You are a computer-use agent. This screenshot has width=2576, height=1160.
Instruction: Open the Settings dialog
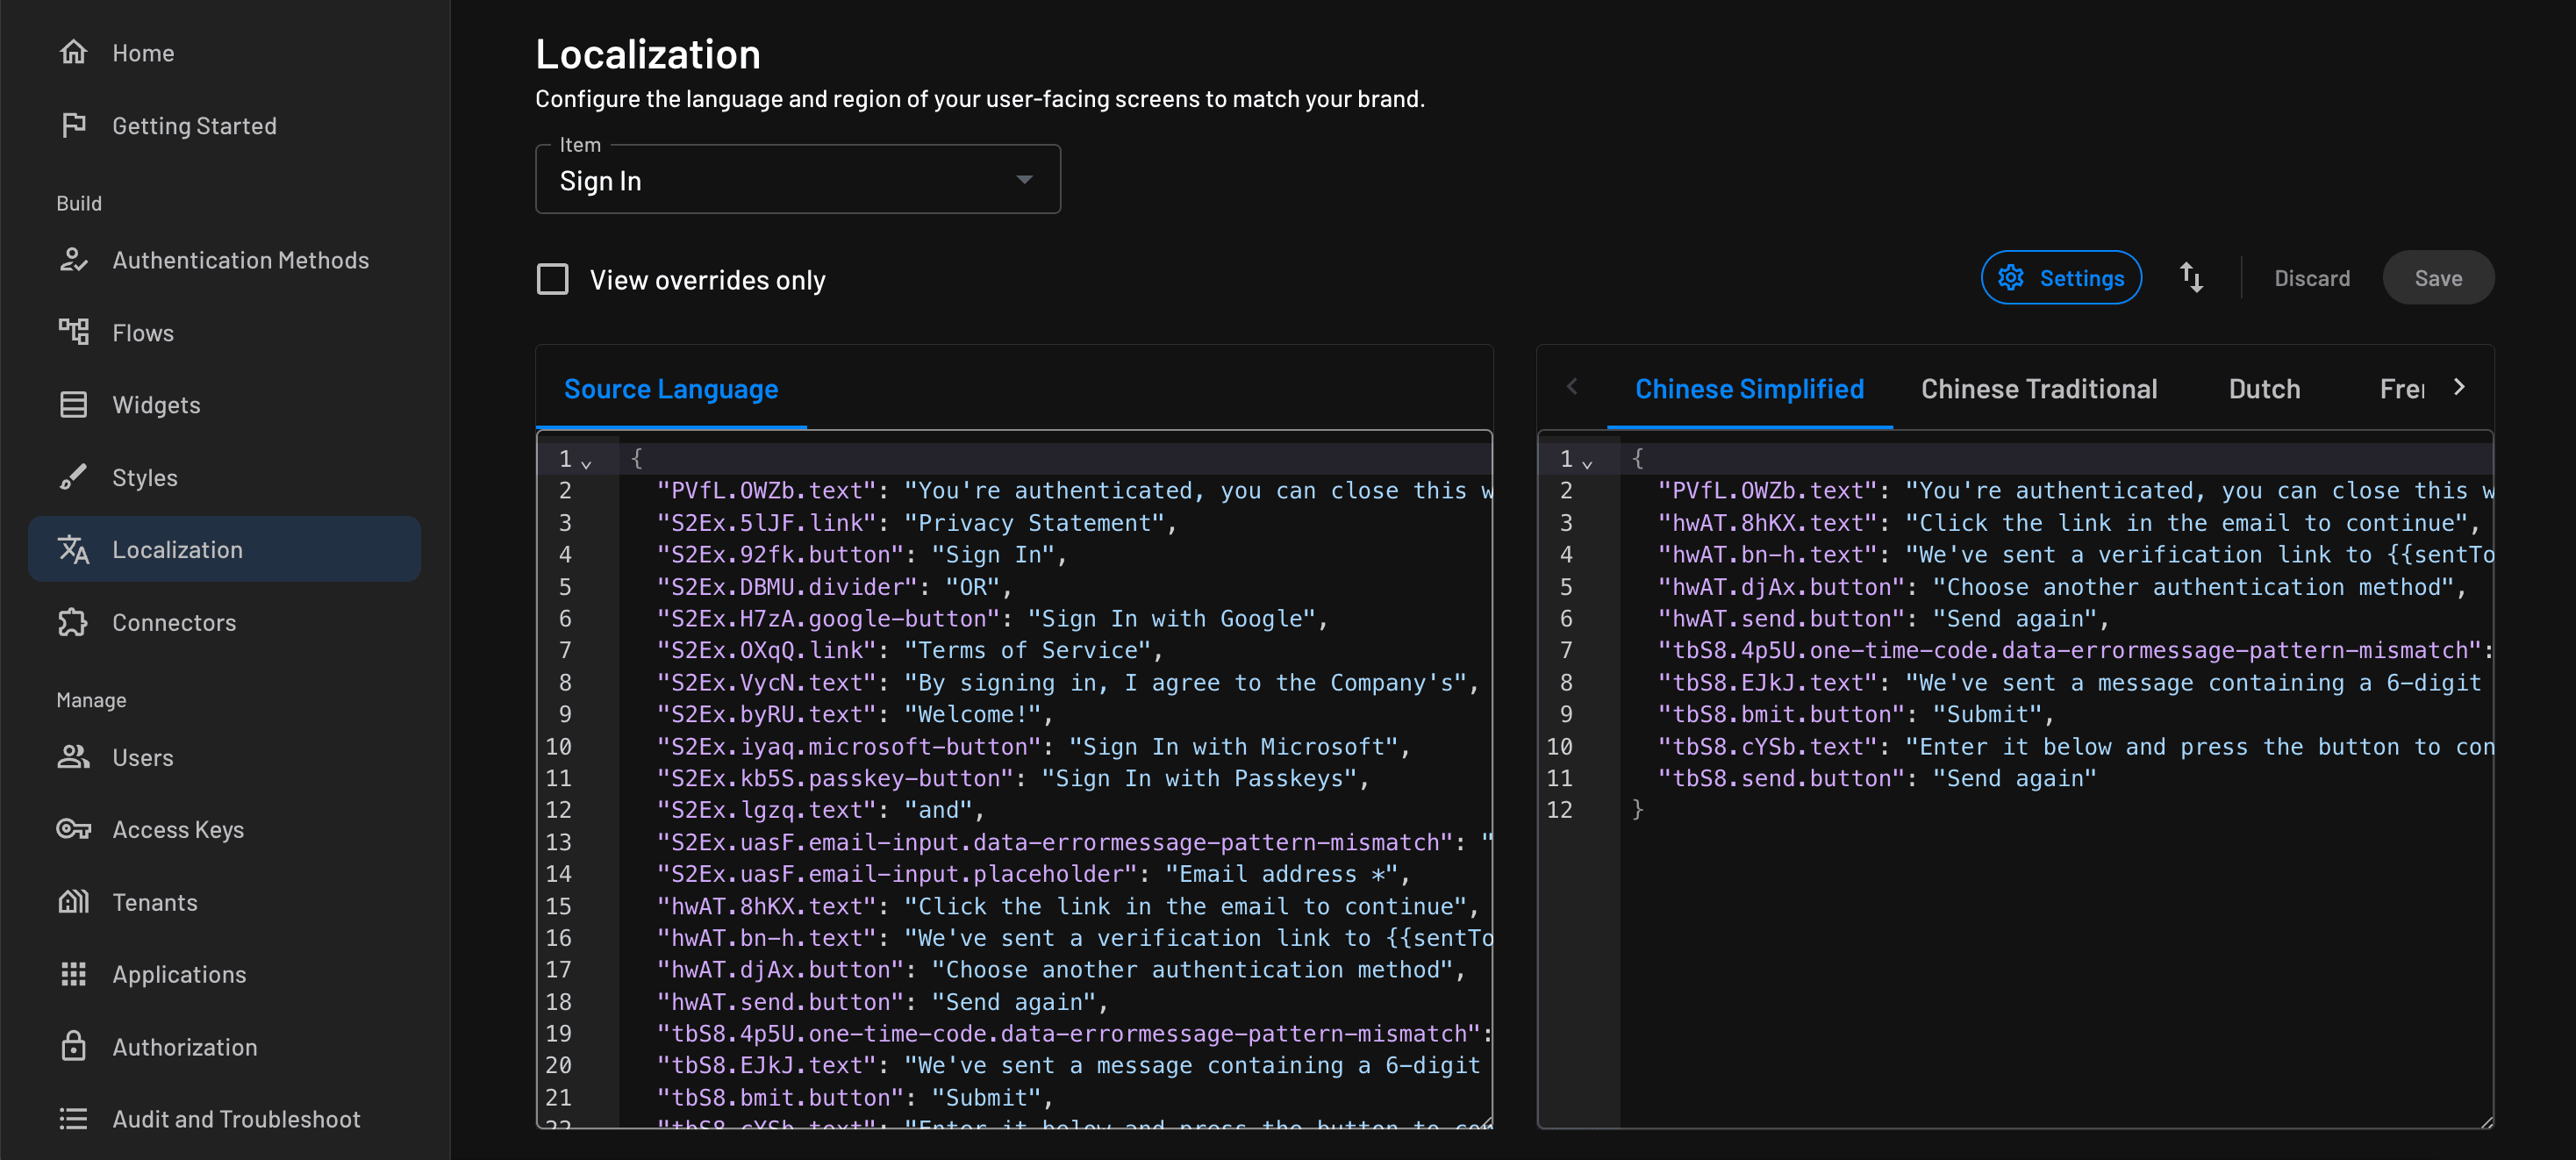2060,277
